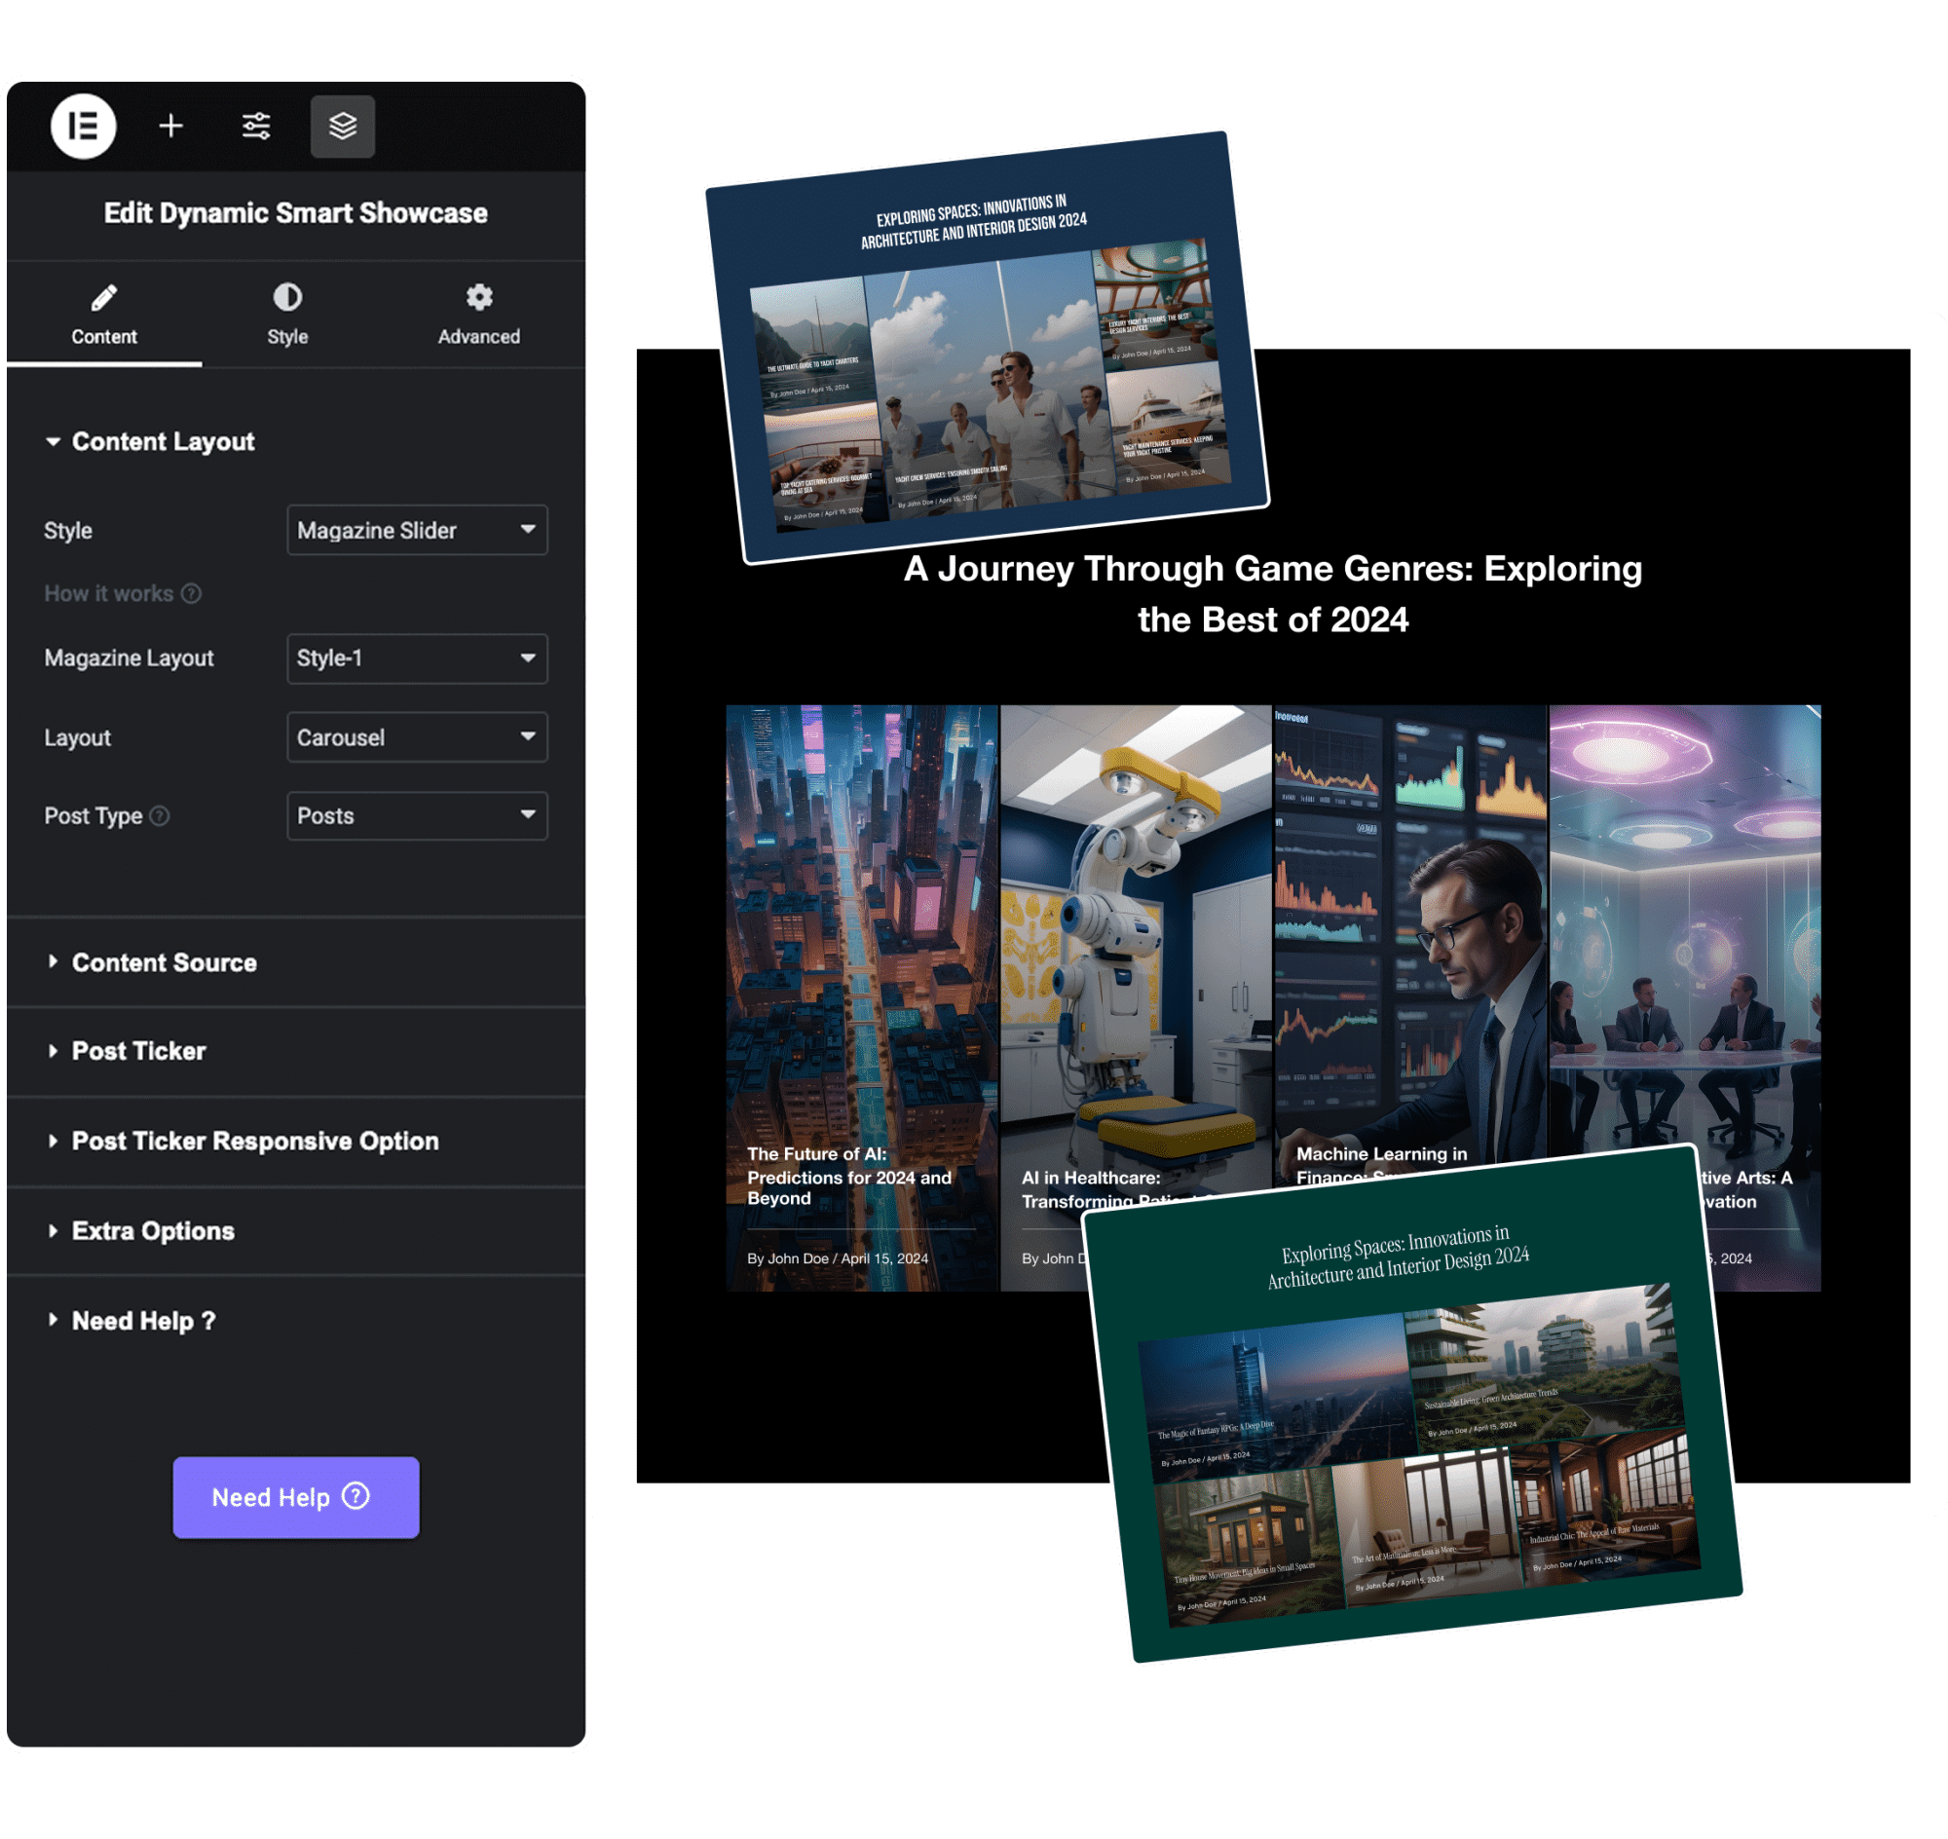
Task: Click the Post Type help question icon
Action: 160,815
